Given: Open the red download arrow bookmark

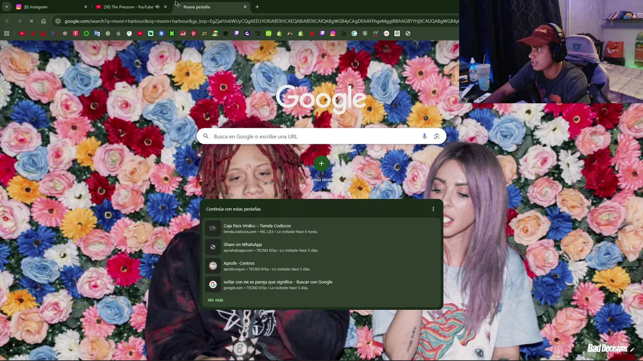Looking at the screenshot, I should [x=76, y=34].
